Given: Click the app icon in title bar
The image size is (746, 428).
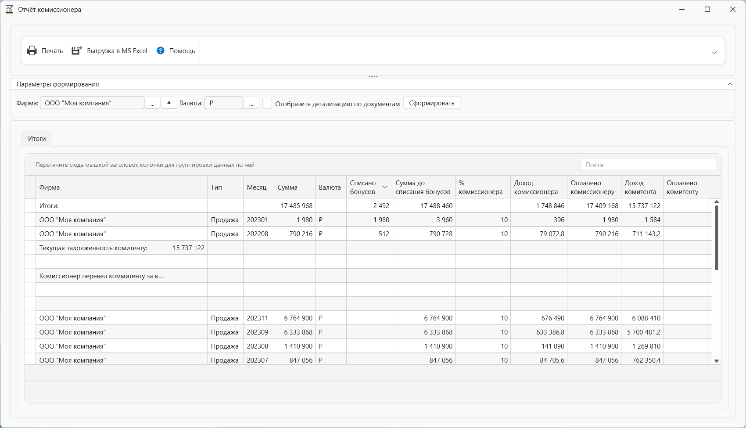Looking at the screenshot, I should point(9,9).
